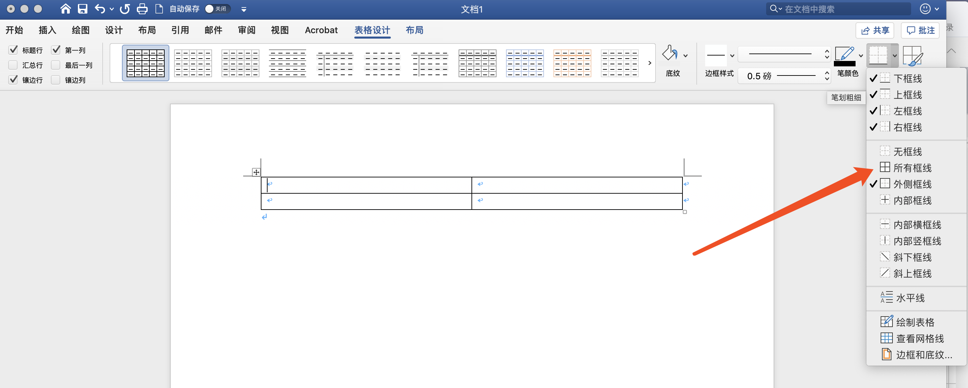Click the Save document icon
Viewport: 968px width, 388px height.
click(82, 9)
